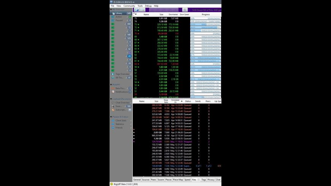This screenshot has width=331, height=186.
Task: Select the blue Super-seeding 130.00 MB row
Action: coord(177,166)
